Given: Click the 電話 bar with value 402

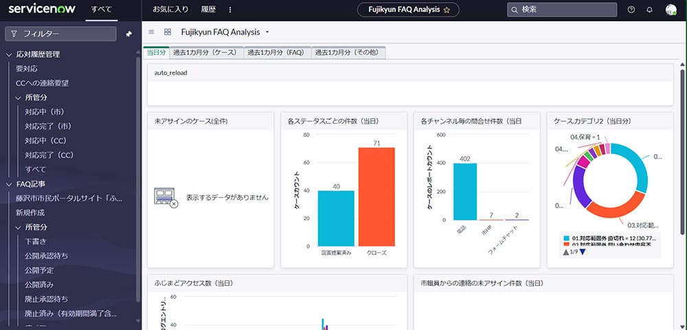Looking at the screenshot, I should click(x=465, y=192).
